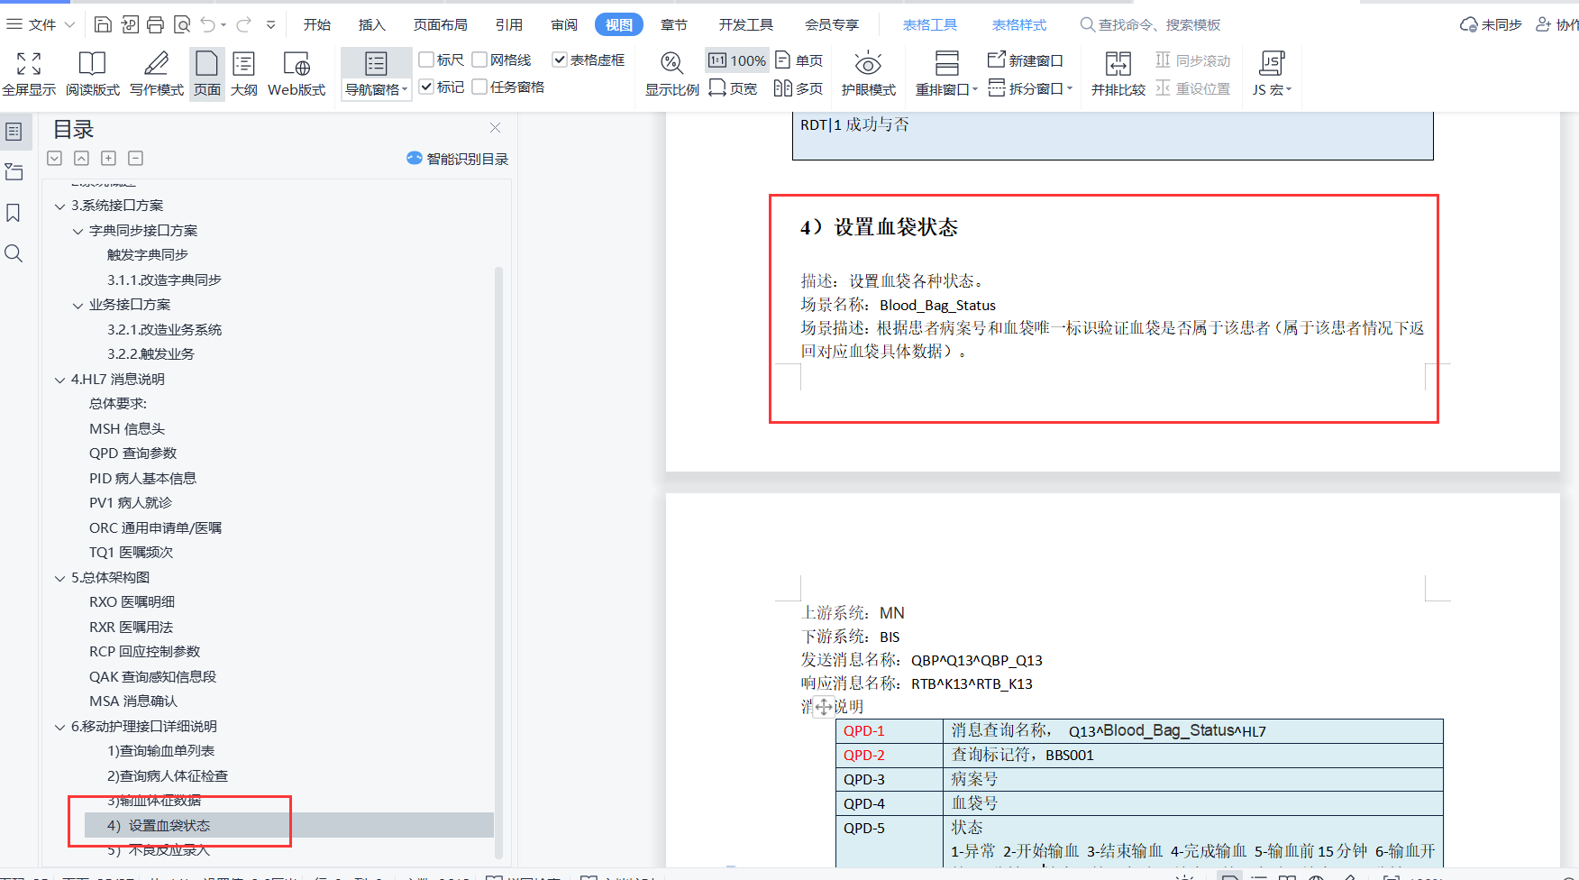Jump to 4) 设置血袋状态 in outline

click(x=289, y=825)
